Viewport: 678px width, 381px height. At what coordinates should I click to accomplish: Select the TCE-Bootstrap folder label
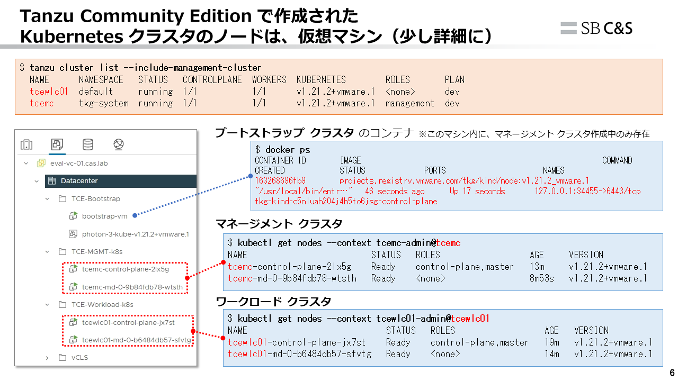click(x=96, y=199)
